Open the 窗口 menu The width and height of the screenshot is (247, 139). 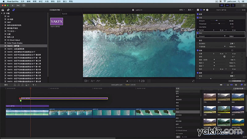tap(65, 2)
